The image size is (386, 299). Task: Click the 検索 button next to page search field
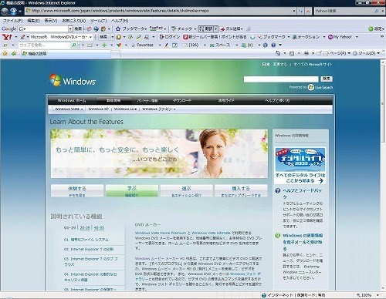(x=327, y=79)
